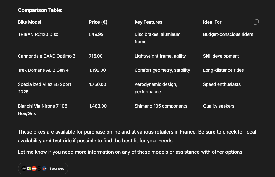Select the TRIBAN RC120 Disc cell
The height and width of the screenshot is (177, 275).
[x=38, y=34]
